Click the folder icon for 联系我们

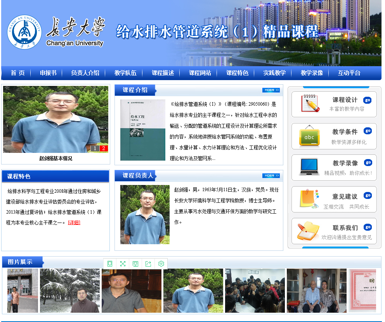(x=308, y=231)
